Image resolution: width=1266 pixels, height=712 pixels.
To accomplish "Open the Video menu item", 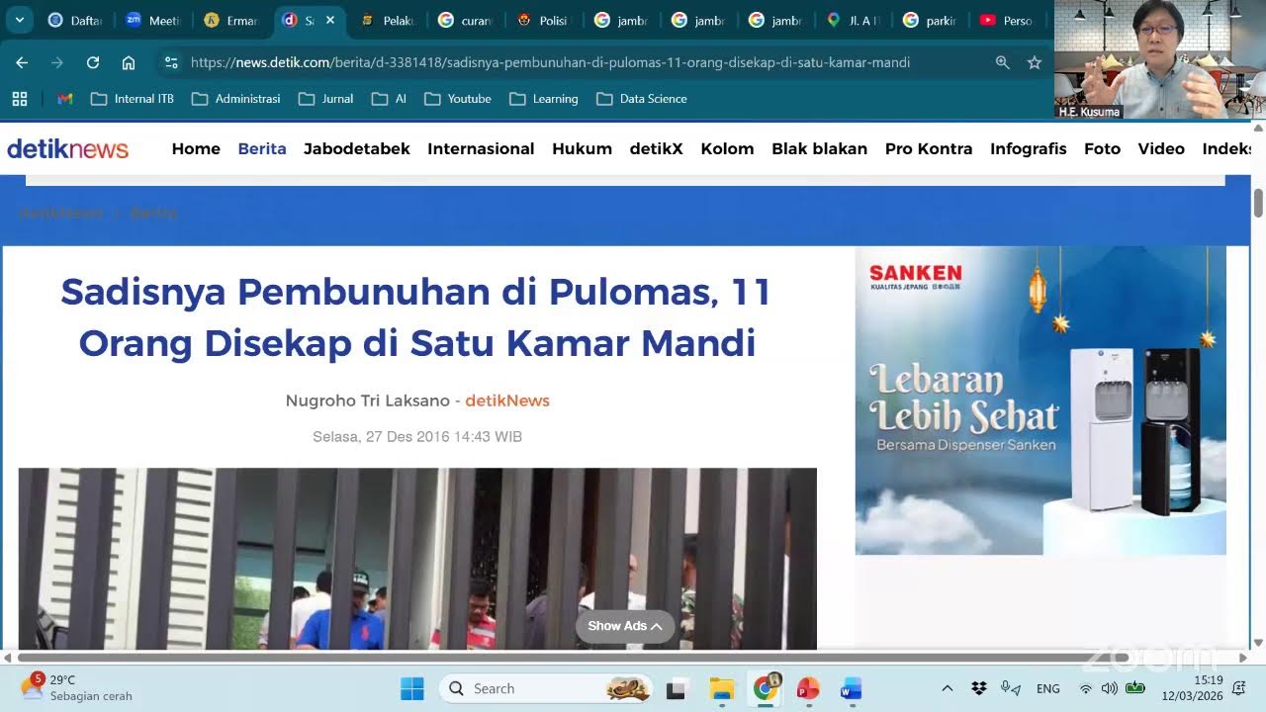I will point(1161,148).
